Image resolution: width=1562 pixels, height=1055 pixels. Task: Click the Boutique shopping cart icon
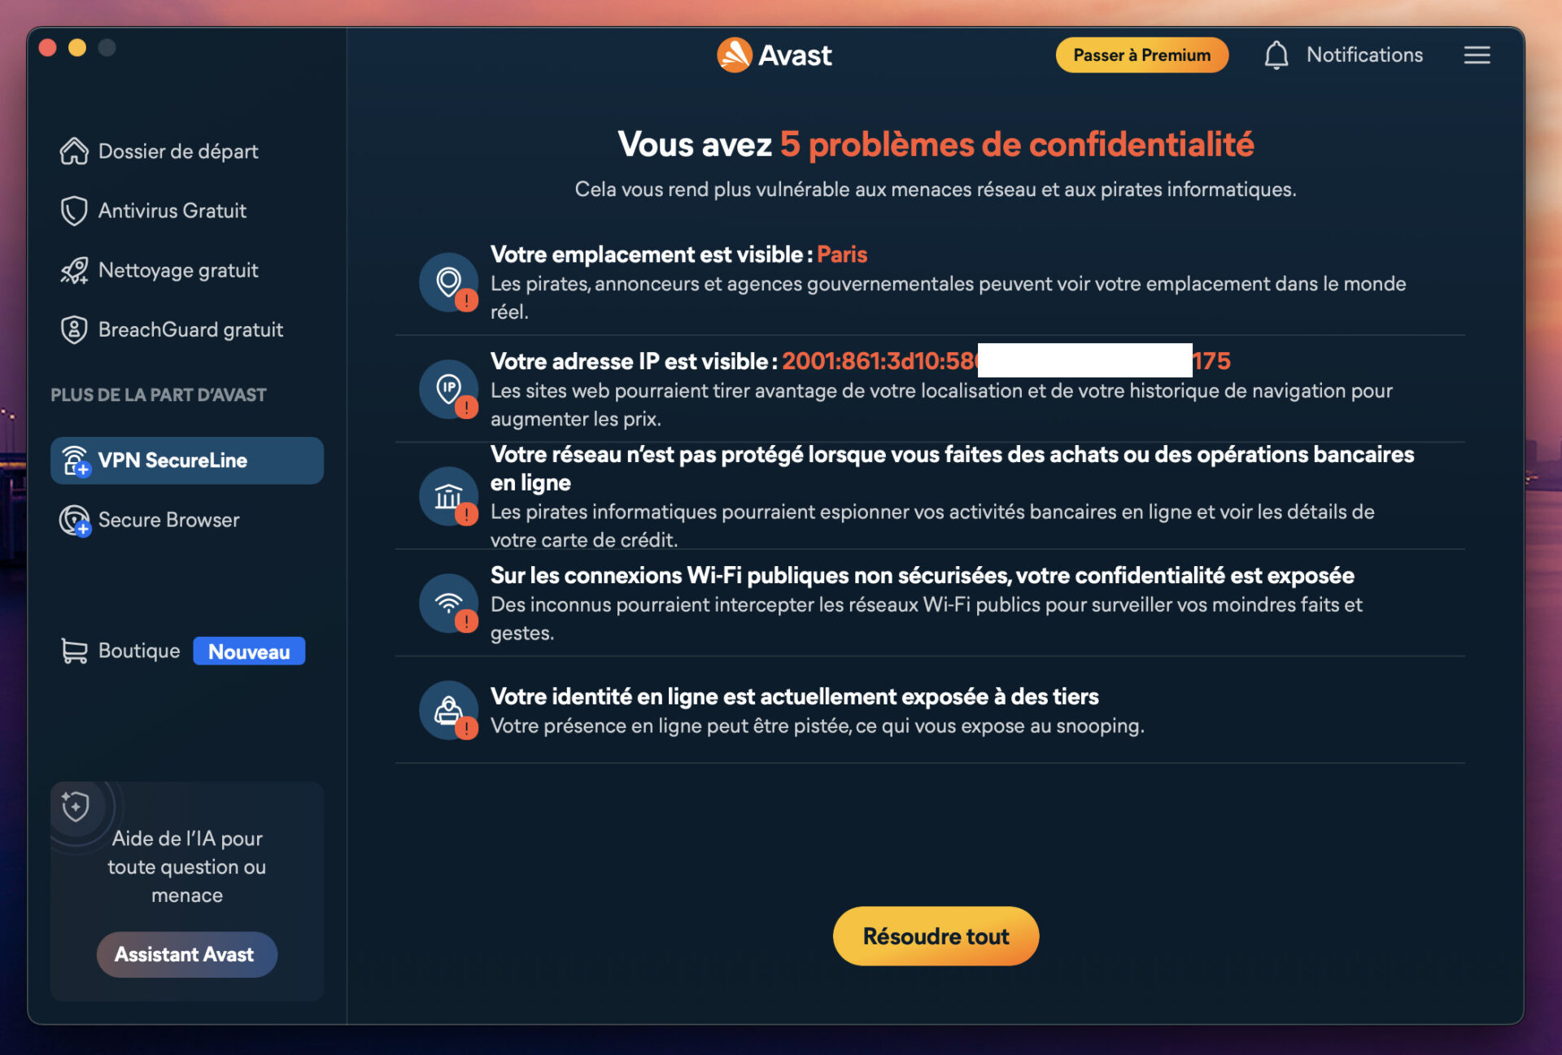click(x=74, y=651)
